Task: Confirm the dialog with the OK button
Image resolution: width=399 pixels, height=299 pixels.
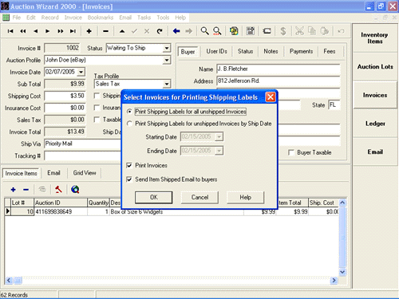Action: click(154, 198)
